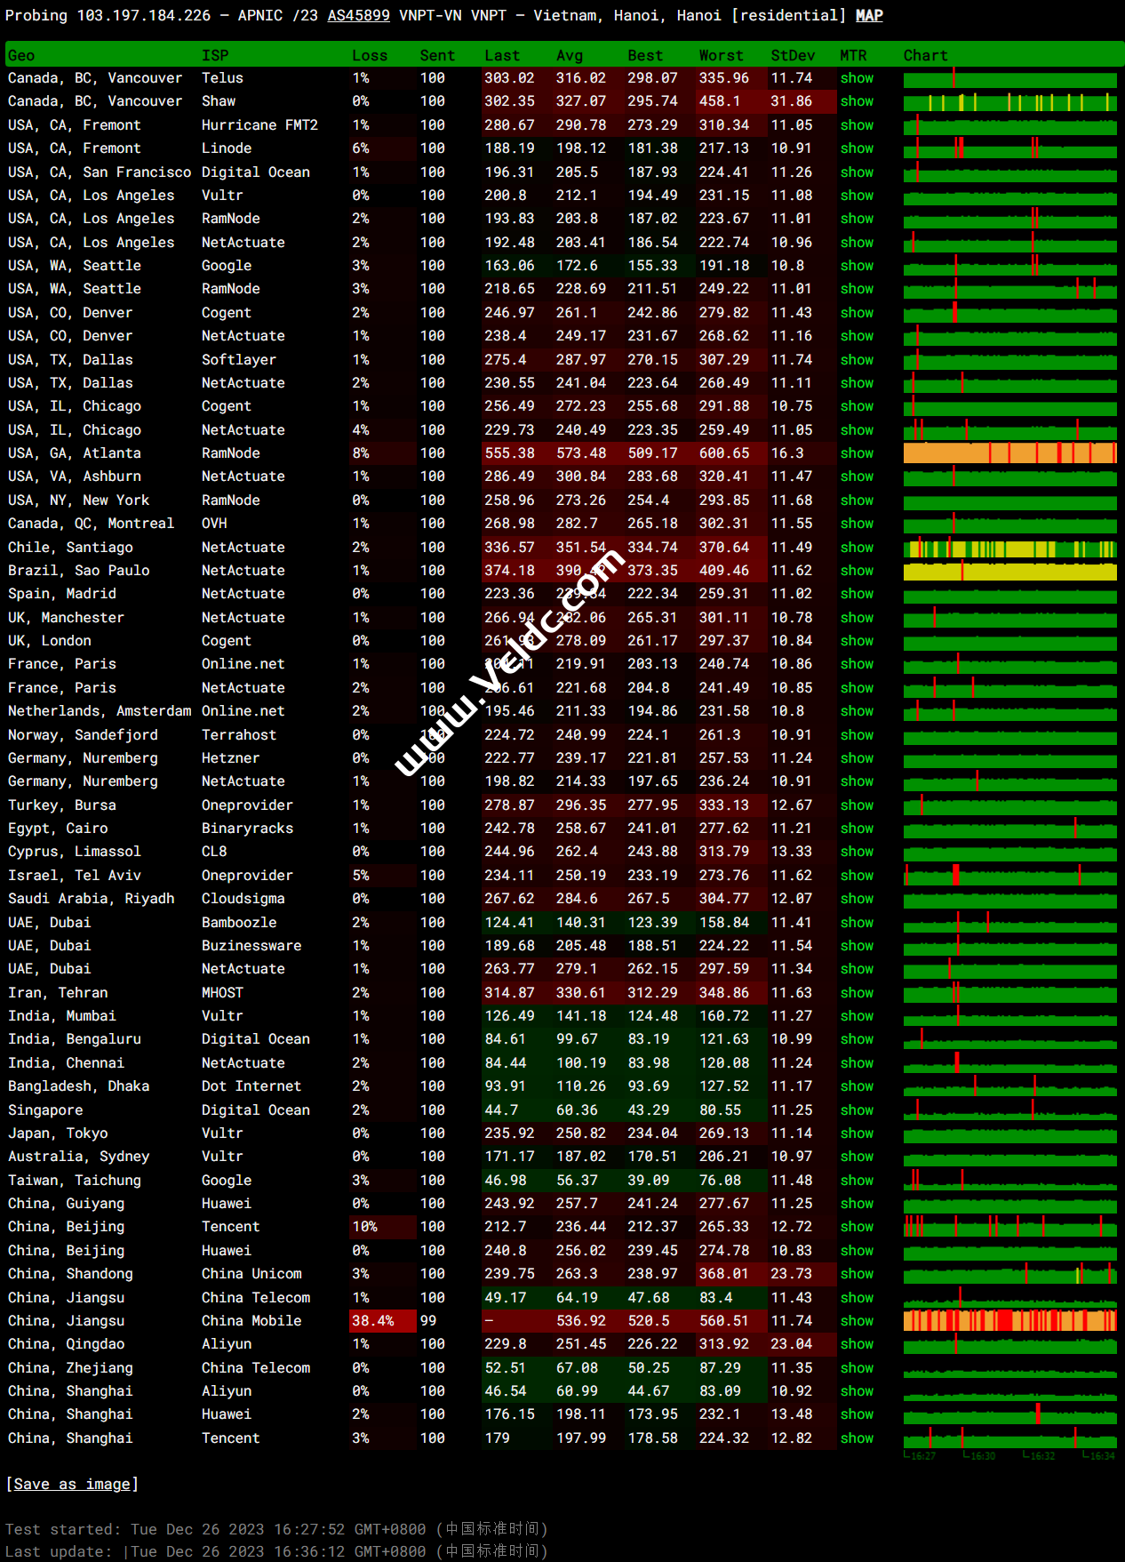Show MTR for Canada Vancouver Shaw
The height and width of the screenshot is (1562, 1125).
click(x=857, y=101)
